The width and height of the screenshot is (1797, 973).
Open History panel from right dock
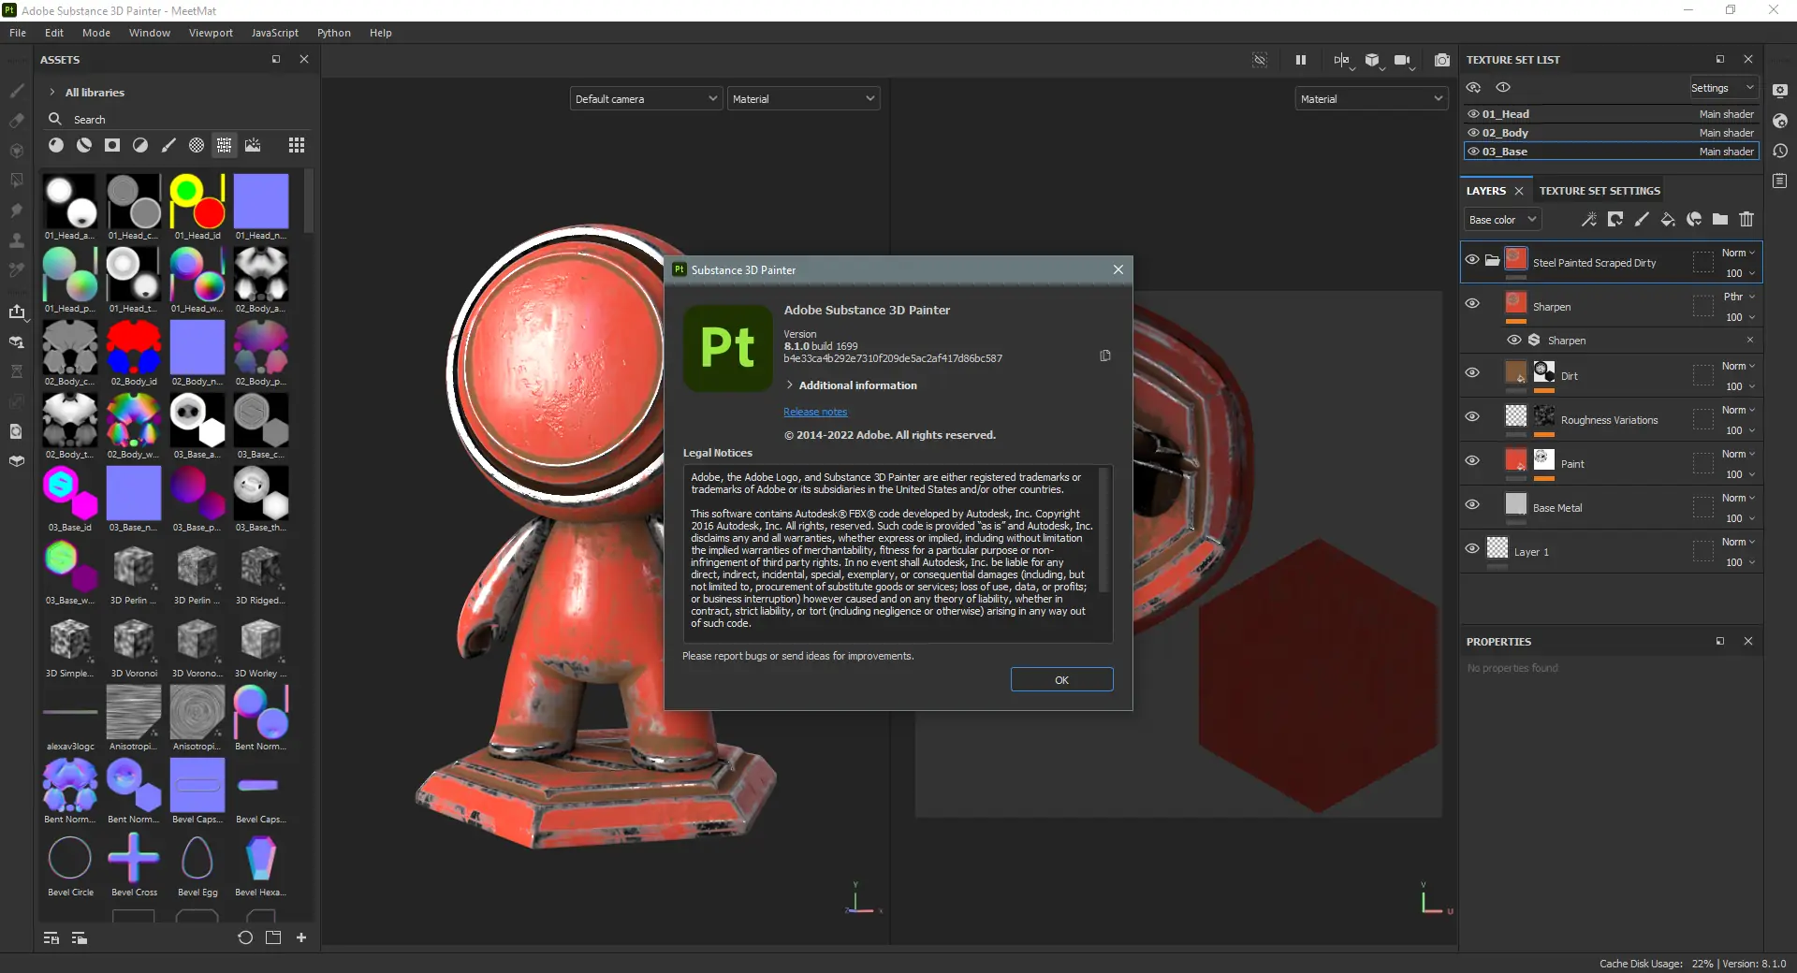pos(1780,151)
